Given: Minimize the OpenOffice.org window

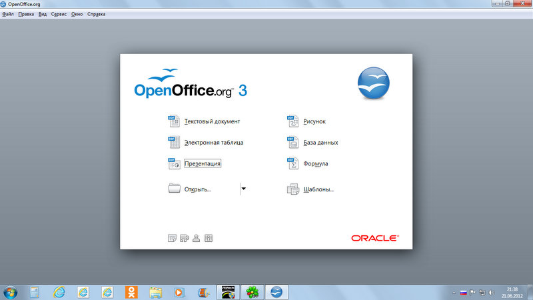Looking at the screenshot, I should 497,3.
